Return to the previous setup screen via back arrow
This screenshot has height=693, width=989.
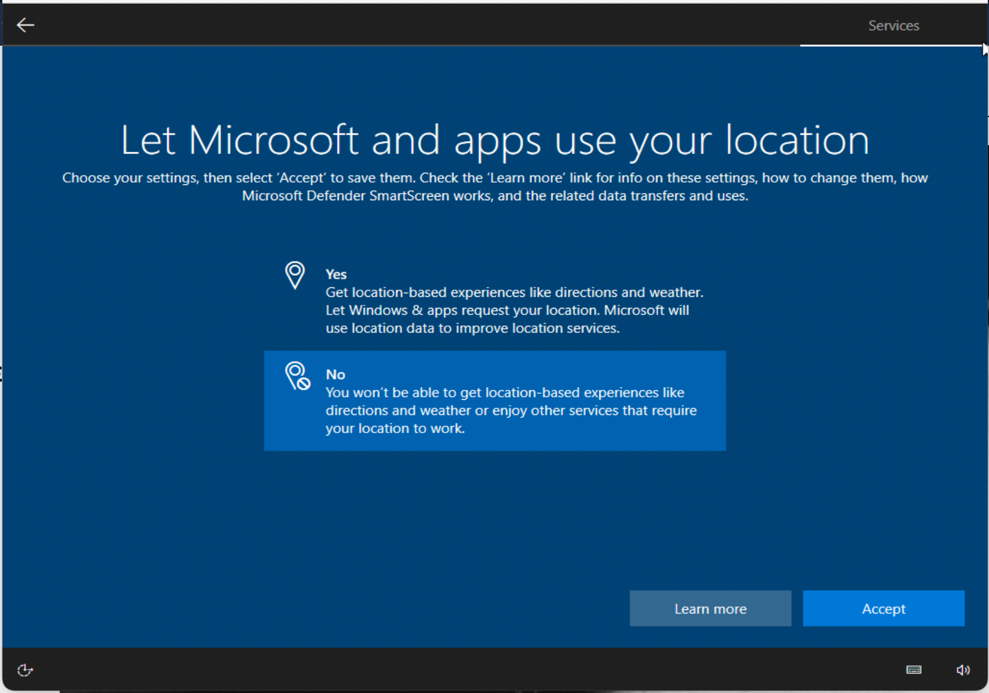coord(25,25)
